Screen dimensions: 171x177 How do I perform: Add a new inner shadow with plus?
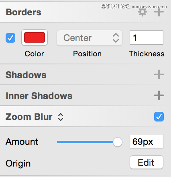coord(159,95)
